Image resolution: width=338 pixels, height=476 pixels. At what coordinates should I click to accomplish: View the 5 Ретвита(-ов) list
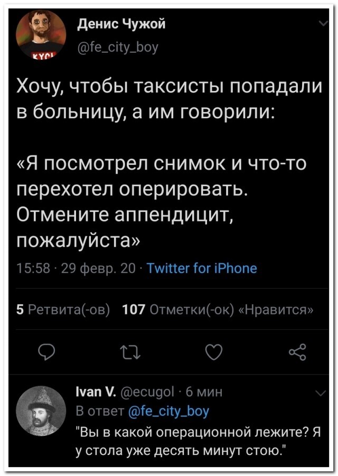[63, 309]
